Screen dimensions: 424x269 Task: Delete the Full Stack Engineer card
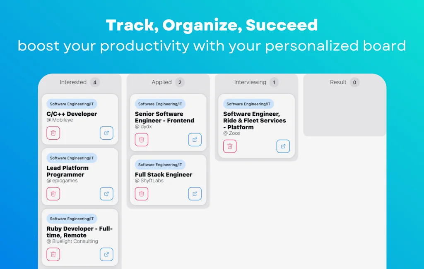coord(141,193)
